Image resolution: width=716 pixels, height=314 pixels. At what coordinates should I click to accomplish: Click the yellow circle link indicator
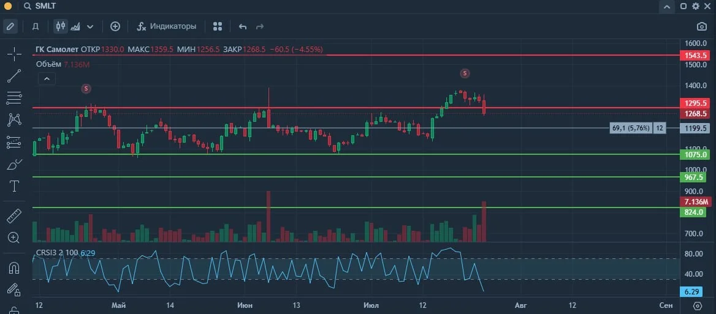(x=8, y=6)
